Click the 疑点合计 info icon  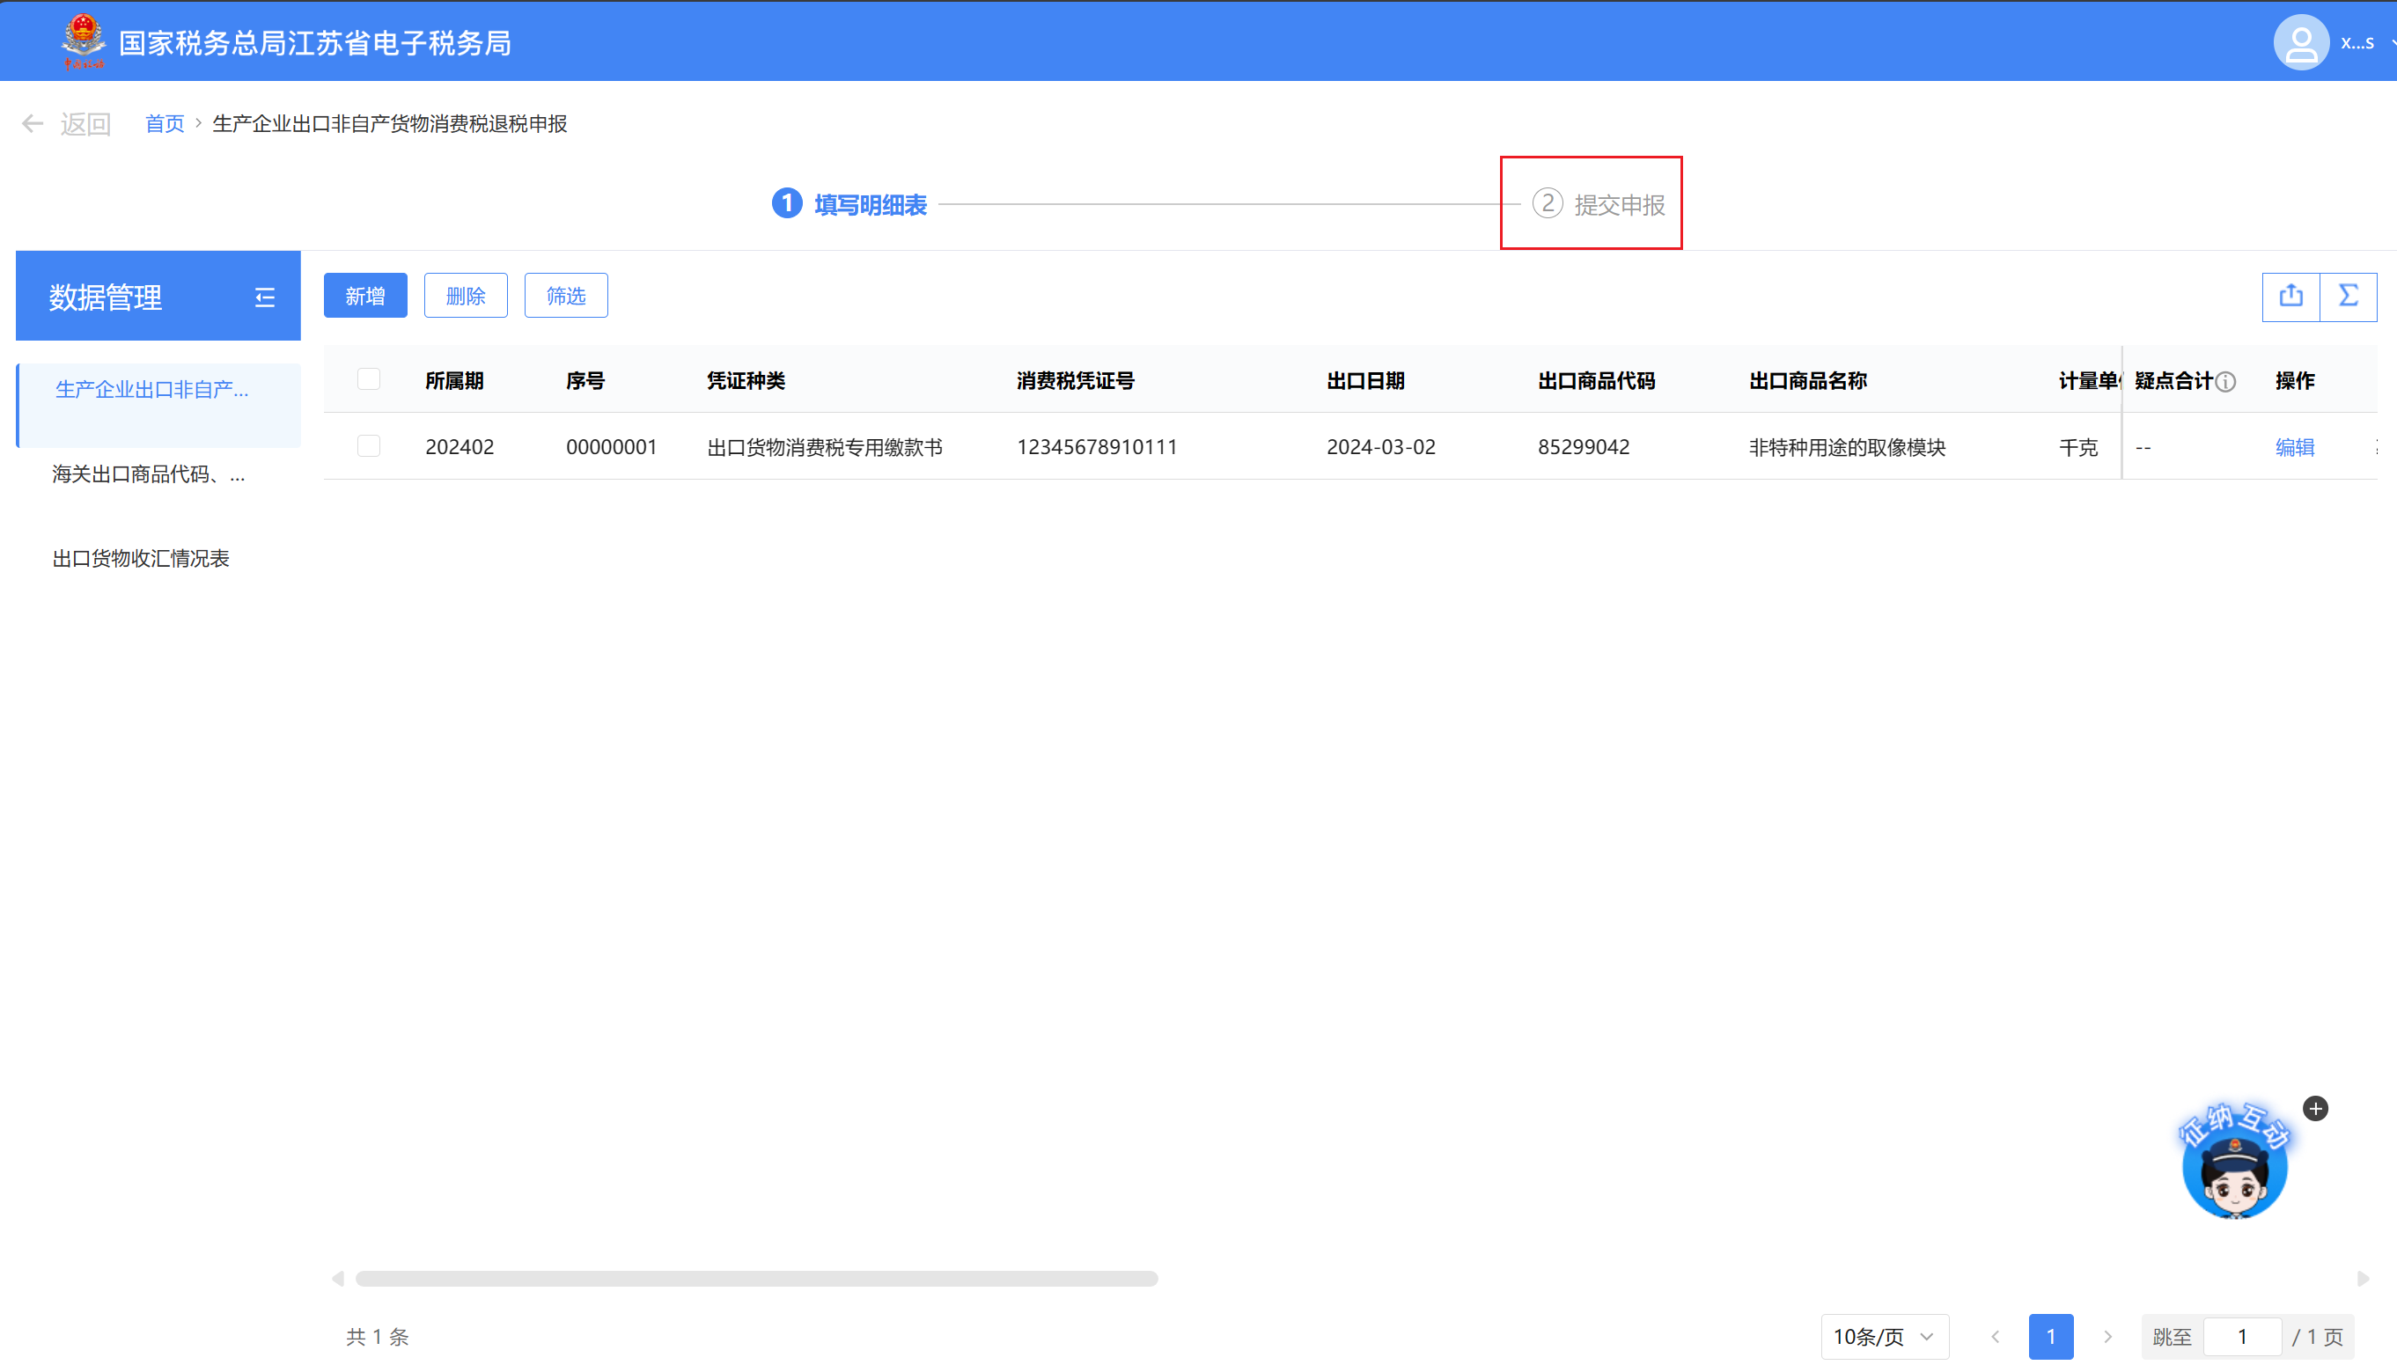tap(2225, 382)
